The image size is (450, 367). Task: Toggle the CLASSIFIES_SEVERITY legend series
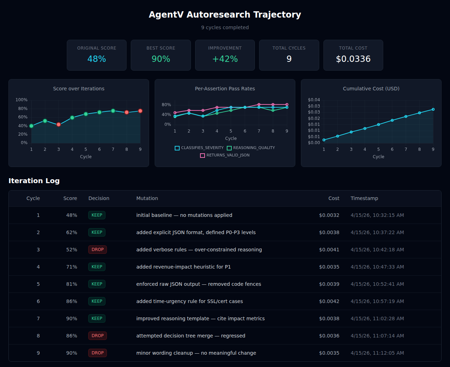pyautogui.click(x=199, y=148)
